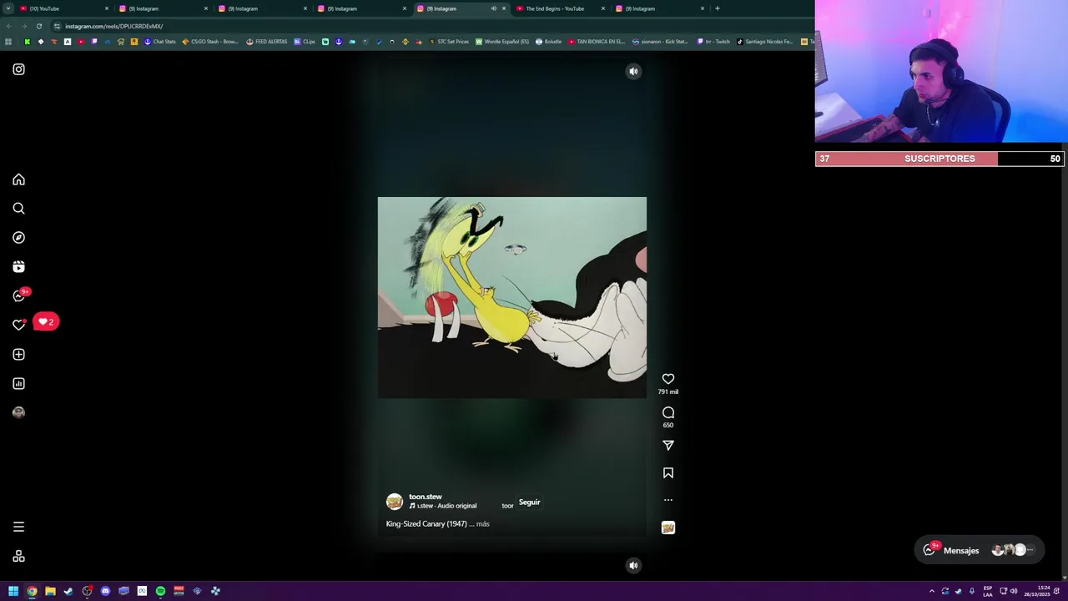Viewport: 1068px width, 601px height.
Task: Save reel with bookmark icon
Action: pyautogui.click(x=668, y=473)
